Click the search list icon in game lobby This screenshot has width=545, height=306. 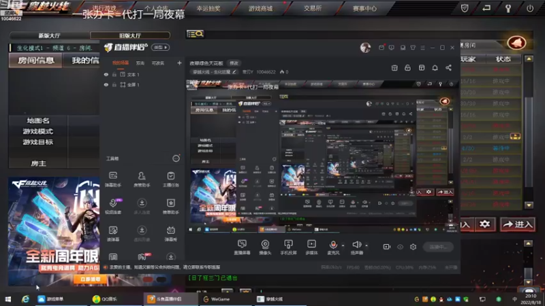[196, 33]
